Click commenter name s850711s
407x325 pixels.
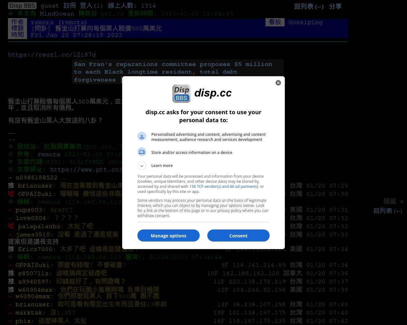[x=33, y=273]
